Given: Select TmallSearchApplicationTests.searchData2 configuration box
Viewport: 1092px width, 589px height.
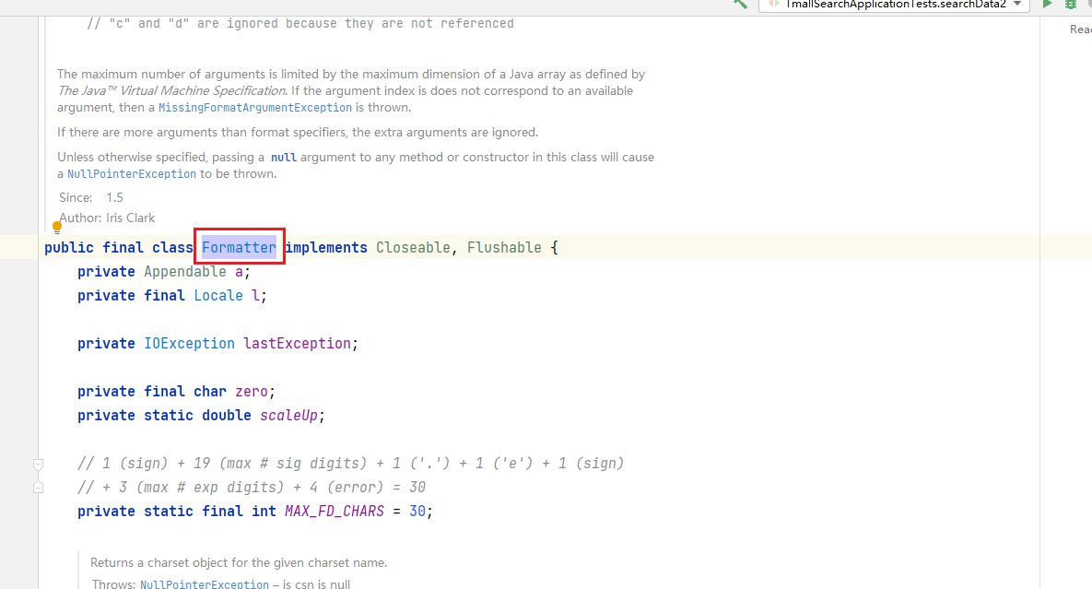Looking at the screenshot, I should [894, 5].
